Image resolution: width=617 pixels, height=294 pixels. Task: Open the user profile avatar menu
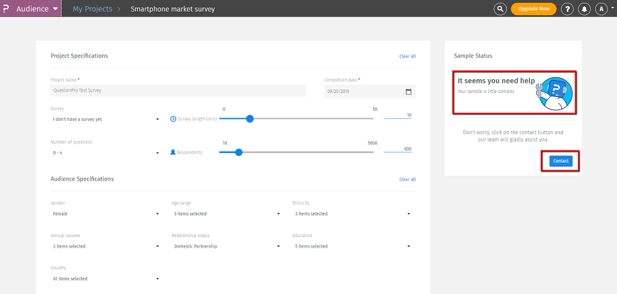602,9
